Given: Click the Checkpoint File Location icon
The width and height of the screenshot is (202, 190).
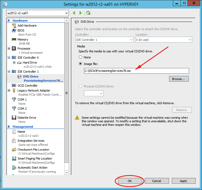Looking at the screenshot, I should pos(14,150).
